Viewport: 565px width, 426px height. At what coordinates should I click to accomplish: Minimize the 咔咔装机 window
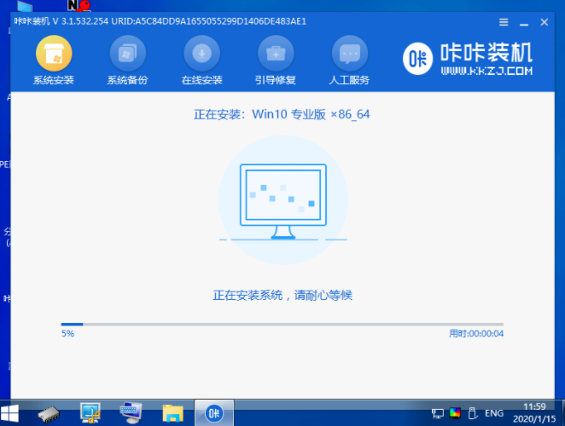(524, 24)
